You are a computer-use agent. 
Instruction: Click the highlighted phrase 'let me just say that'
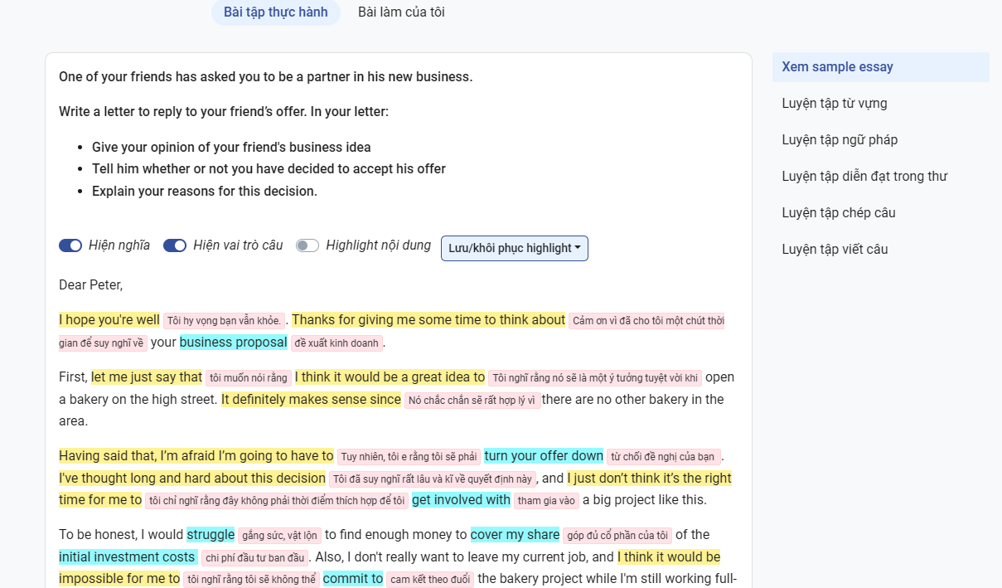pyautogui.click(x=147, y=377)
